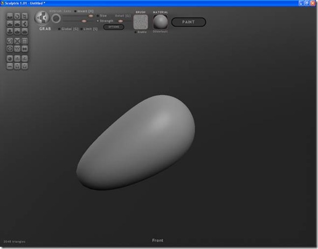Toggle the Lazy option
This screenshot has width=318, height=249.
(x=67, y=11)
